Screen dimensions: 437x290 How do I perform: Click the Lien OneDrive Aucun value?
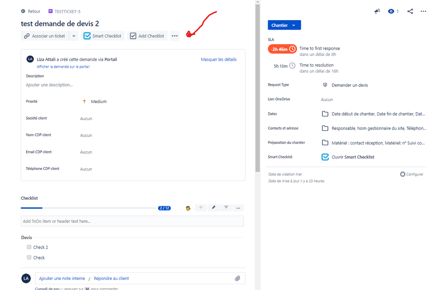point(327,99)
